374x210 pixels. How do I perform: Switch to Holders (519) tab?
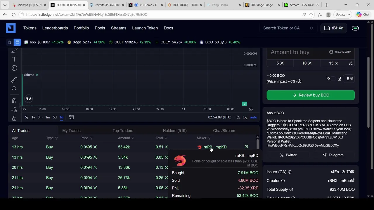[175, 131]
